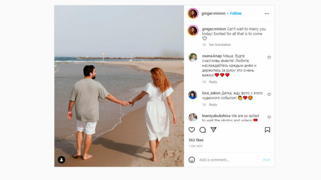Like the post with heart icon
The width and height of the screenshot is (321, 180).
coord(192,130)
